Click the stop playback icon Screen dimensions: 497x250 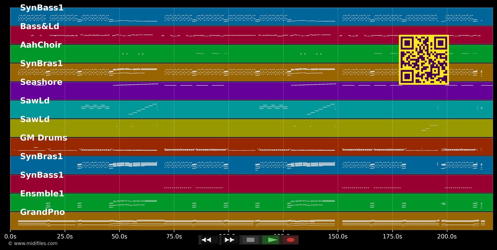(x=250, y=240)
